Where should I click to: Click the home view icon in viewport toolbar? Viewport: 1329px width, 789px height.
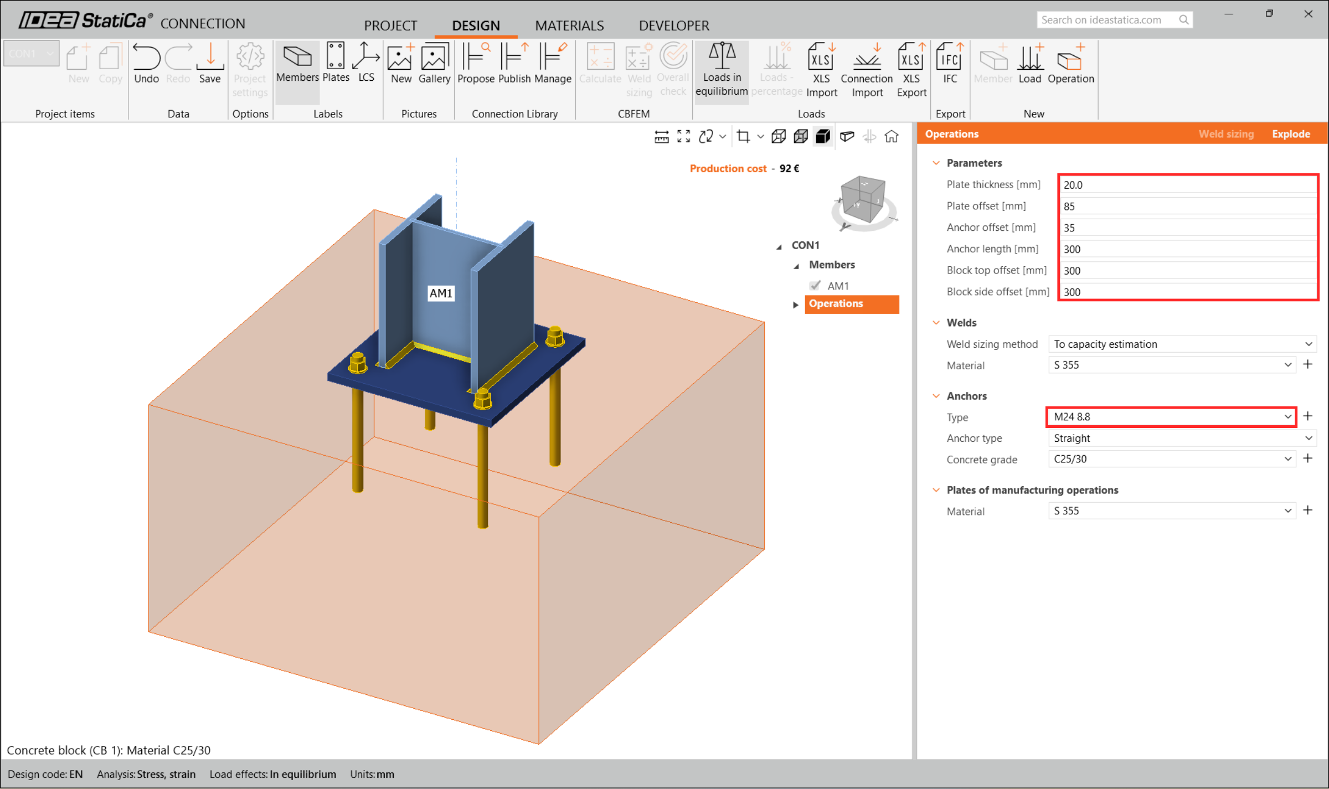click(892, 137)
